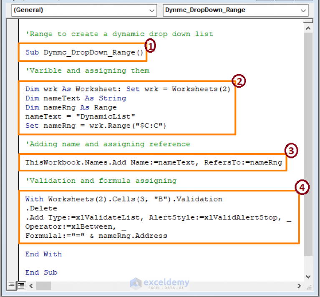The width and height of the screenshot is (320, 297).
Task: Click the comment 'Range to create a dynamic drop down list
Action: [x=119, y=34]
